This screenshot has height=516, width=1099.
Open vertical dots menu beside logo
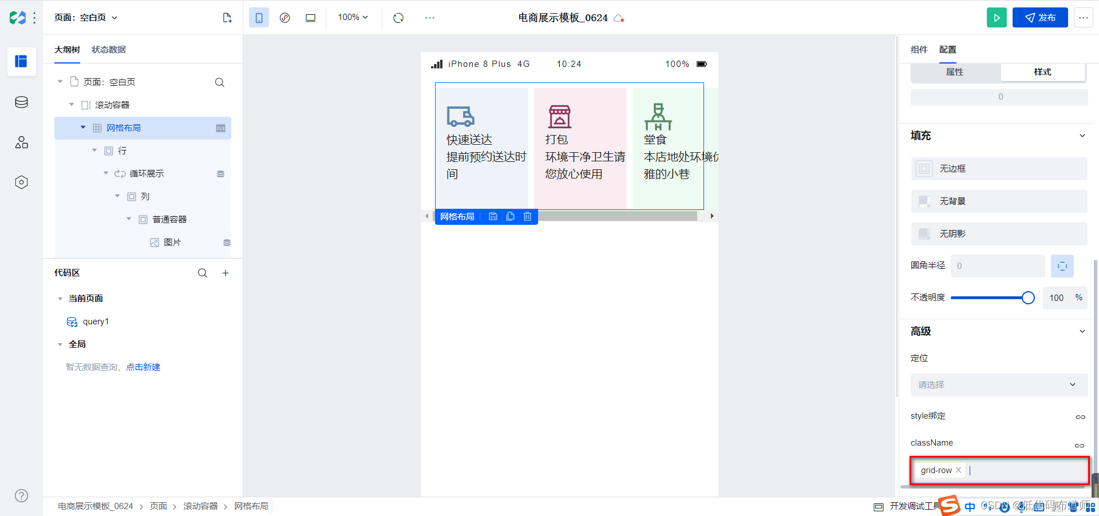pos(35,18)
